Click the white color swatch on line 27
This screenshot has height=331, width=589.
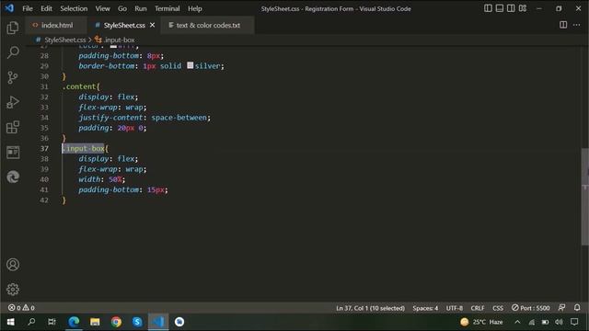113,47
